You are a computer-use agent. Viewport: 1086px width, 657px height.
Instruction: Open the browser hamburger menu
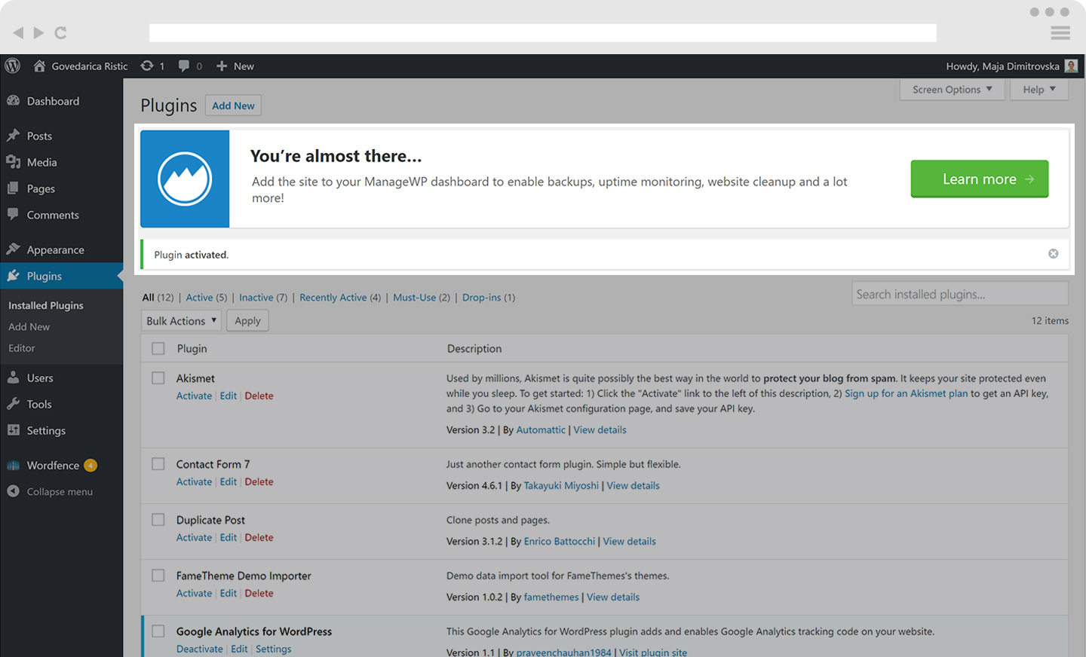pyautogui.click(x=1060, y=32)
